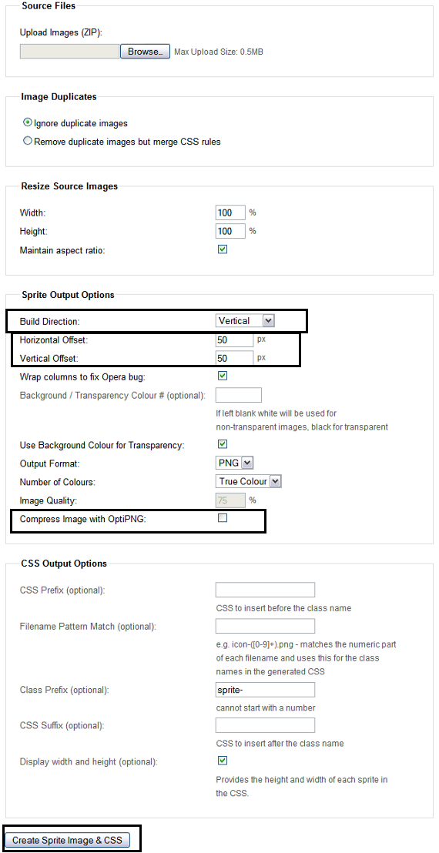Click Create Sprite Image & CSS button
The image size is (439, 853).
tap(68, 840)
